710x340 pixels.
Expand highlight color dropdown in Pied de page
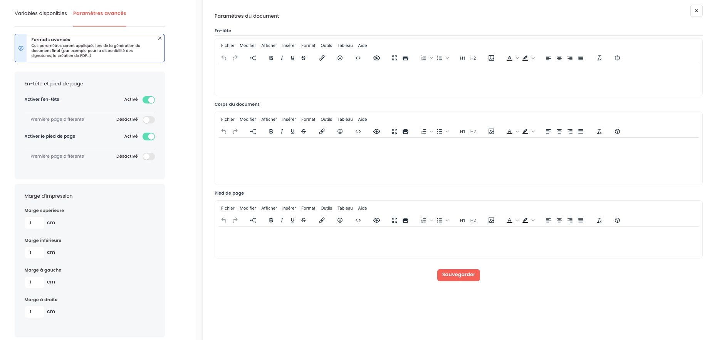tap(533, 220)
